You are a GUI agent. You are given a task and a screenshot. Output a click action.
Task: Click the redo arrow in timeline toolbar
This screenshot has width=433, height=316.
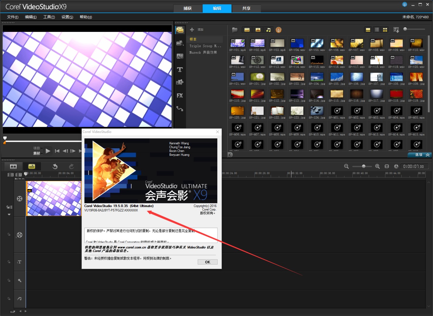pyautogui.click(x=71, y=166)
